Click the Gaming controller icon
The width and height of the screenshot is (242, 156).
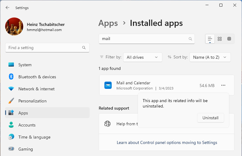(11, 148)
